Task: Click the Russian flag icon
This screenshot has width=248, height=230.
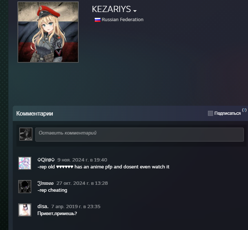Action: pos(98,20)
